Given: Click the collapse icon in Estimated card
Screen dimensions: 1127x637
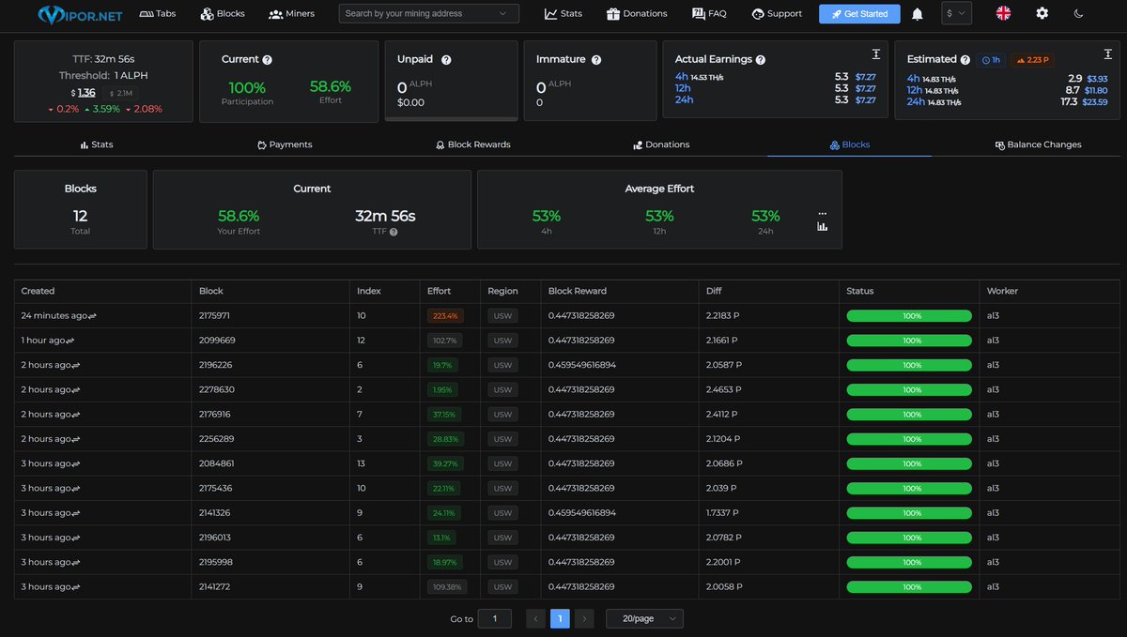Looking at the screenshot, I should 1106,54.
